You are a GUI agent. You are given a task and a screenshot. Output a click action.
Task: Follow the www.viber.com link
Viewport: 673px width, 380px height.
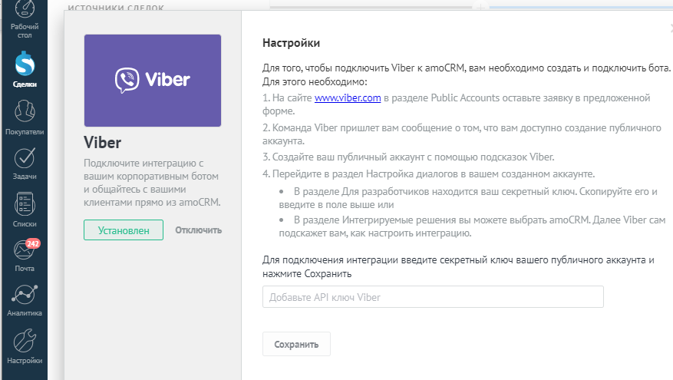348,98
